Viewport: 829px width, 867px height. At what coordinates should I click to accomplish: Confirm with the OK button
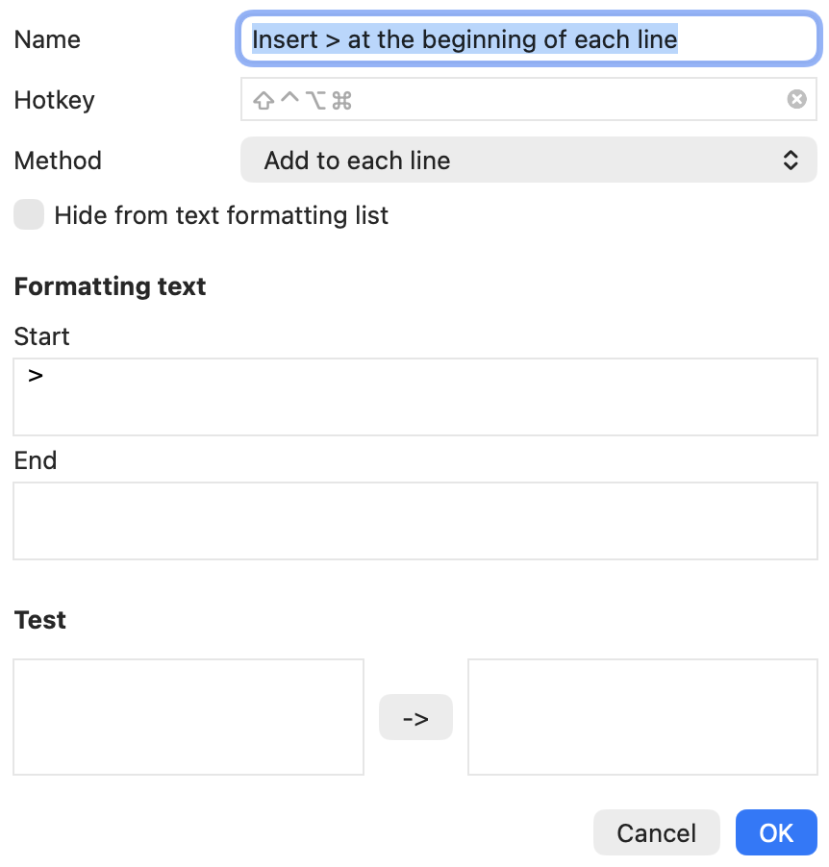tap(776, 832)
